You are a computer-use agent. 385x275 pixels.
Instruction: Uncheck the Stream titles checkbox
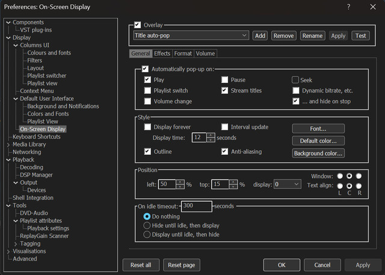[224, 91]
